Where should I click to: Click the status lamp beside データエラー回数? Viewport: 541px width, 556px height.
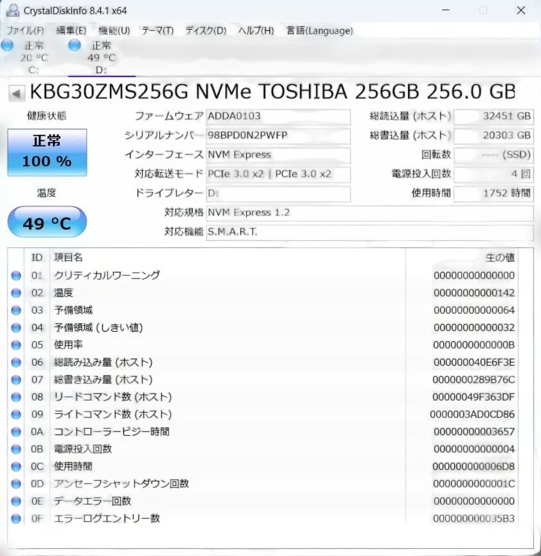click(x=15, y=501)
